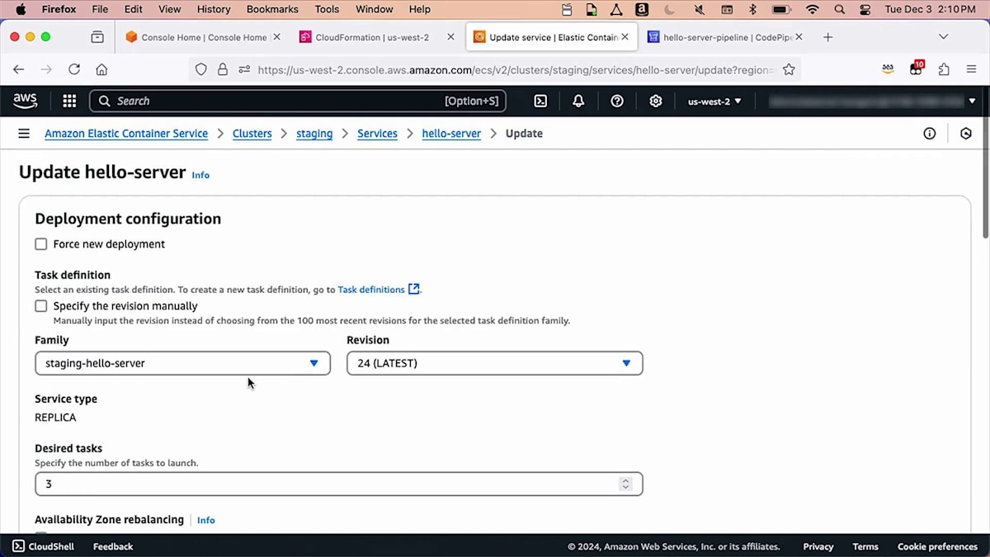Bookmark this page with star icon
This screenshot has width=990, height=557.
[x=789, y=70]
